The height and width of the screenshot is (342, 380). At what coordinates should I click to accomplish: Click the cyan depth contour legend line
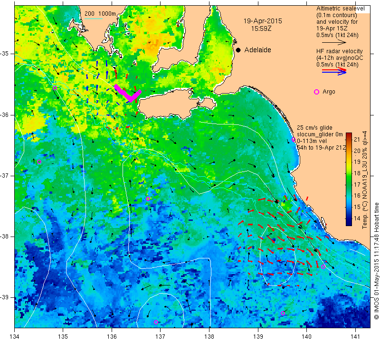pos(93,19)
